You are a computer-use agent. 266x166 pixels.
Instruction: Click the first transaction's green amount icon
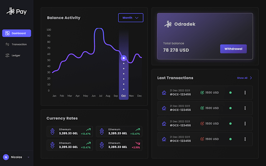click(x=202, y=93)
